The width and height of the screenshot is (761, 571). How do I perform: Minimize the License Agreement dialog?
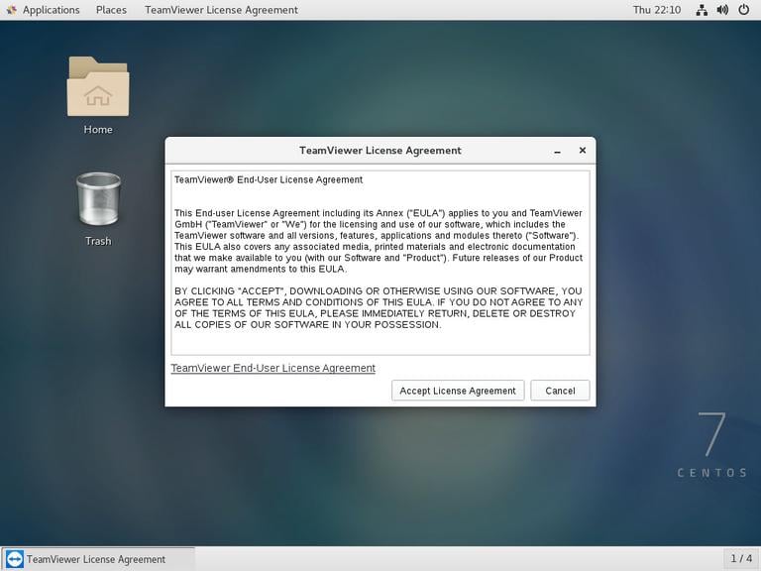click(x=557, y=151)
